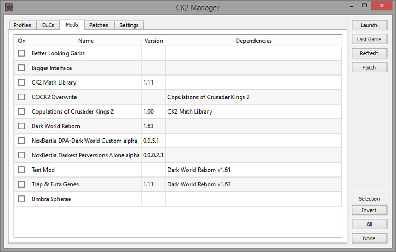The image size is (396, 252).
Task: Check NoxBestia DPA-Dark World Custom alpha box
Action: (22, 141)
